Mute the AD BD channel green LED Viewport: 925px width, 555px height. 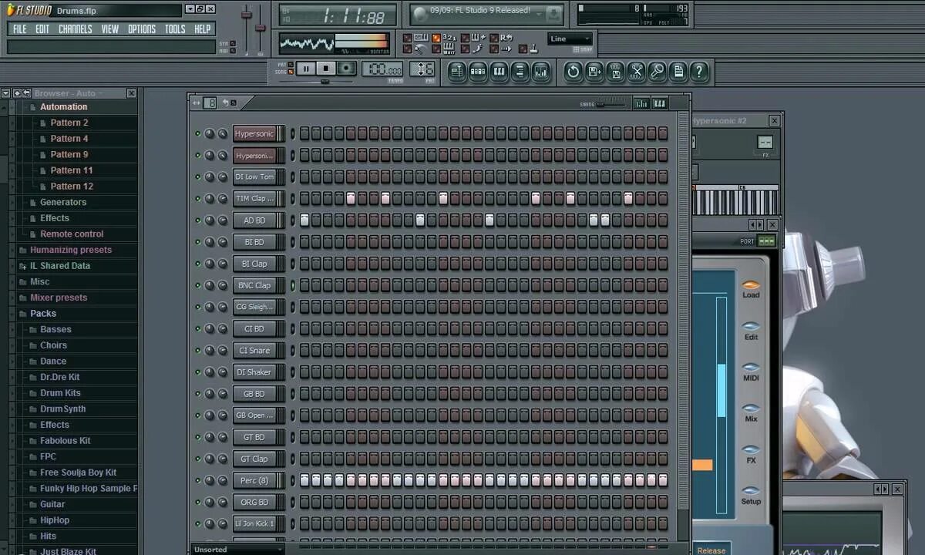click(198, 220)
